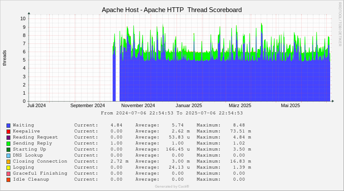Click the 'März 2025' x-axis label

pos(240,105)
